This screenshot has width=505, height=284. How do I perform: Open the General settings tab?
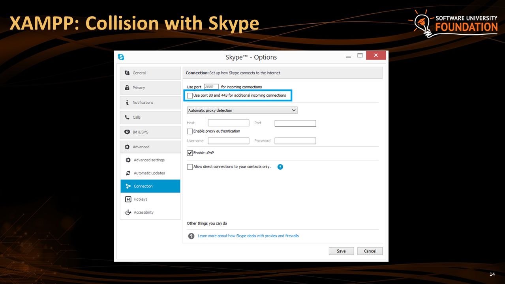pyautogui.click(x=150, y=73)
